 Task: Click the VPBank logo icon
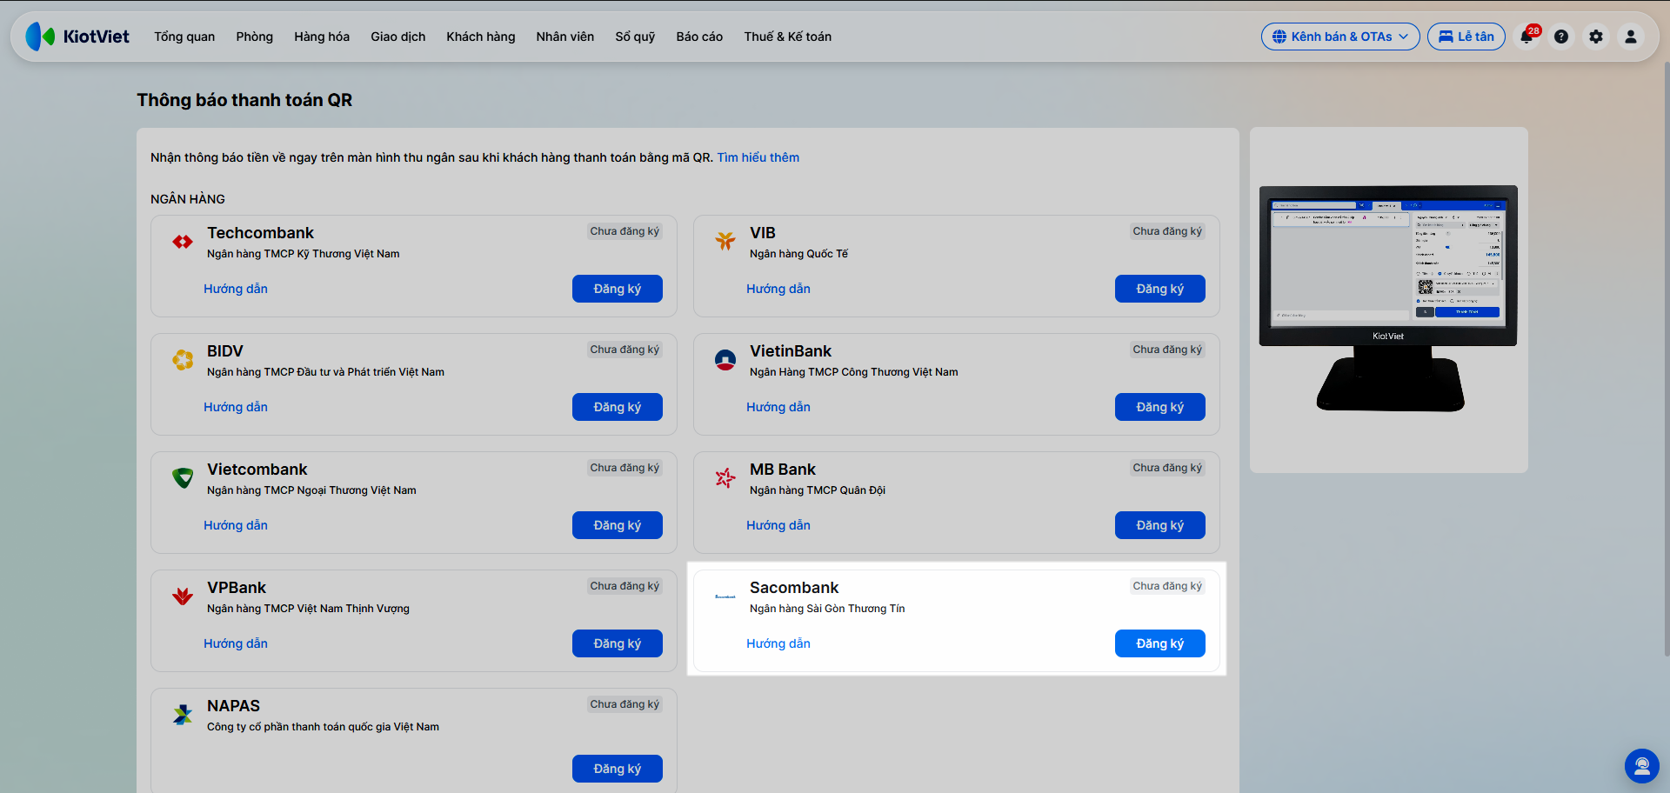[183, 596]
